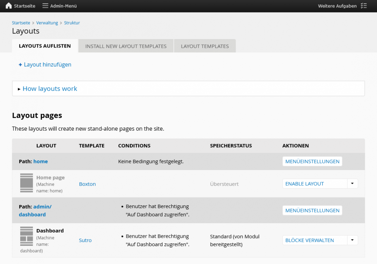Click the Layout pages heading
377x264 pixels.
coord(37,115)
